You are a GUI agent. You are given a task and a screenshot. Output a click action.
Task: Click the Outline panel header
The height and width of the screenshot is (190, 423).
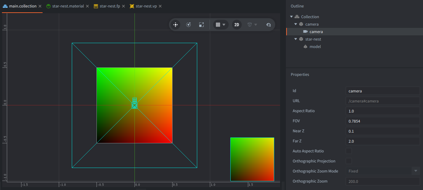pos(297,6)
